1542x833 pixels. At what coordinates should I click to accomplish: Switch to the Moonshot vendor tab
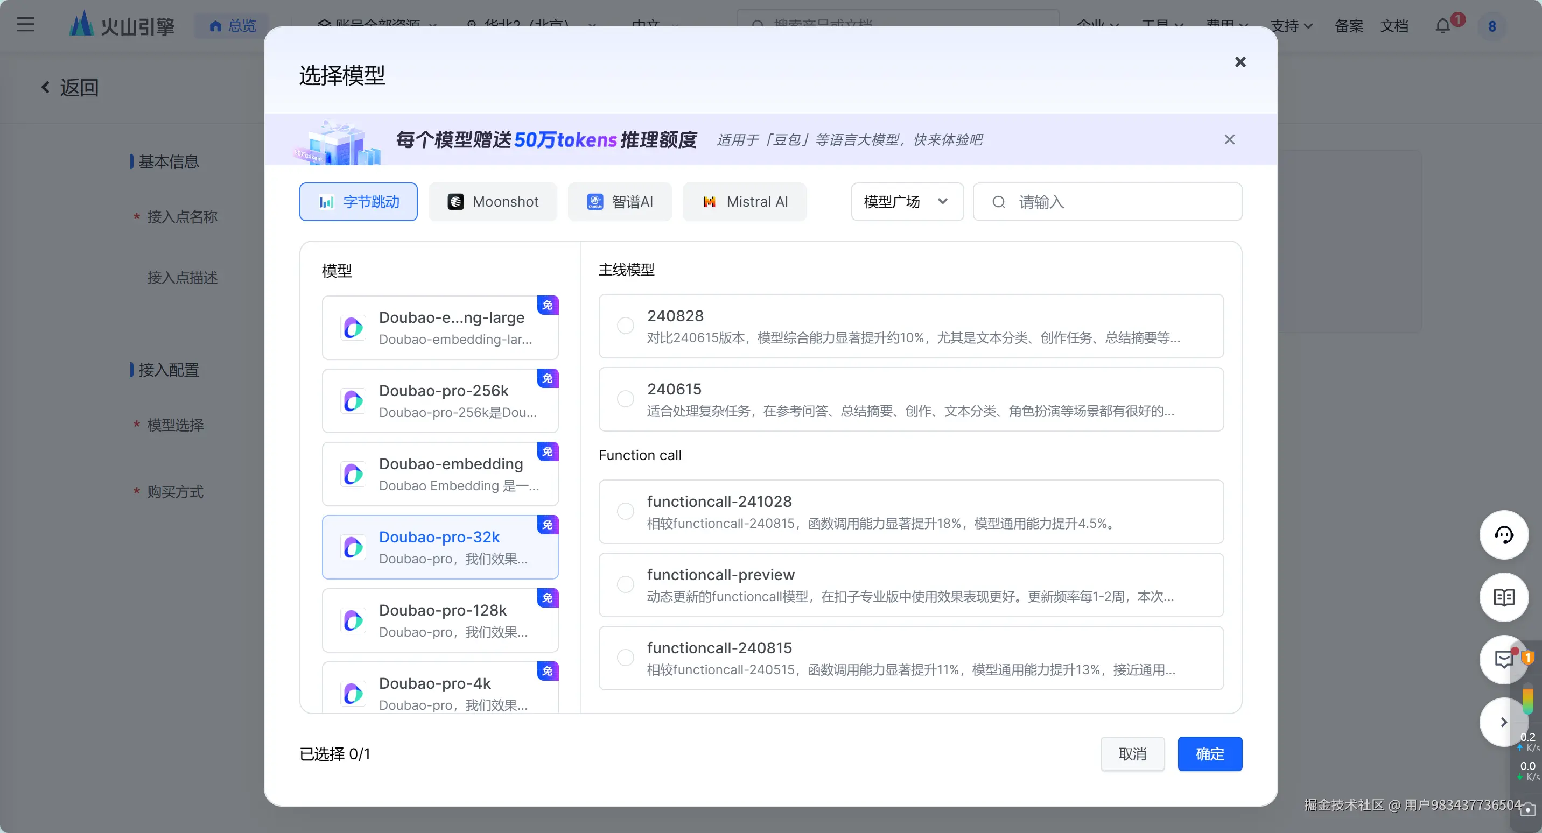coord(493,202)
